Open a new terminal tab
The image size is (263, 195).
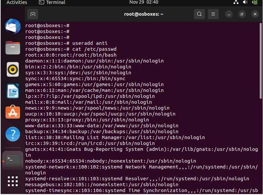[x=33, y=14]
